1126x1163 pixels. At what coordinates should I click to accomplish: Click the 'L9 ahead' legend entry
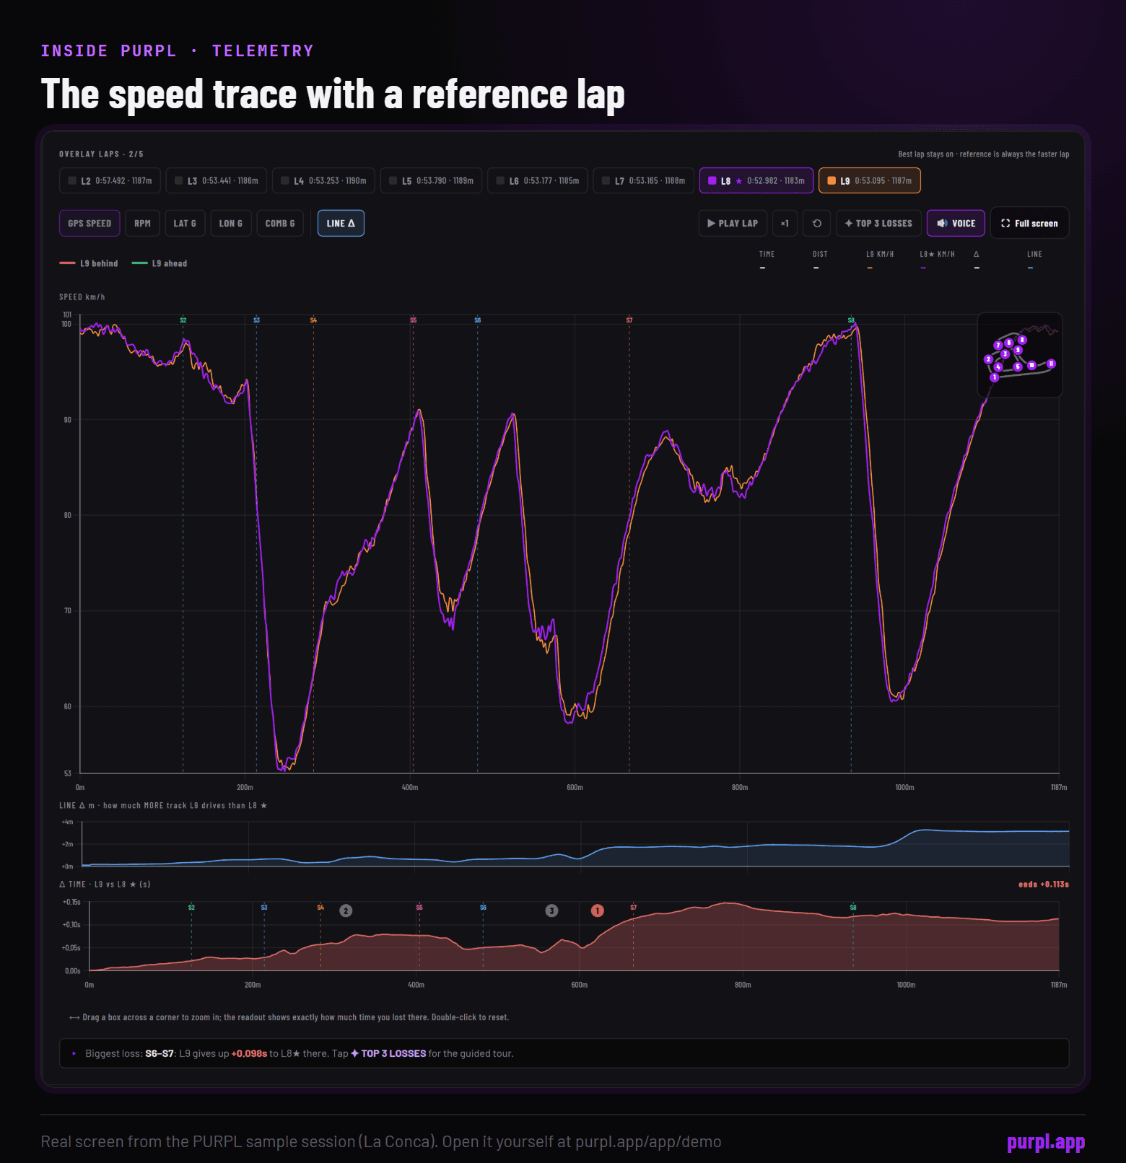pyautogui.click(x=160, y=263)
